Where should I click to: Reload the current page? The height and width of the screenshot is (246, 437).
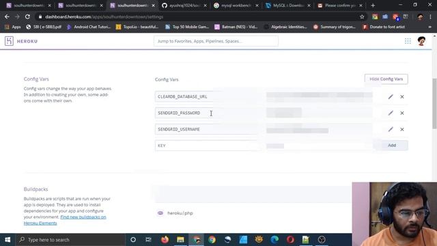(x=27, y=16)
